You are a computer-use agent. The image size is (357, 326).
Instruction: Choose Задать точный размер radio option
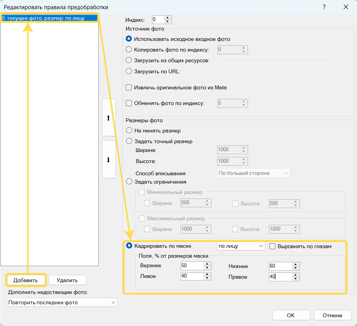point(129,141)
